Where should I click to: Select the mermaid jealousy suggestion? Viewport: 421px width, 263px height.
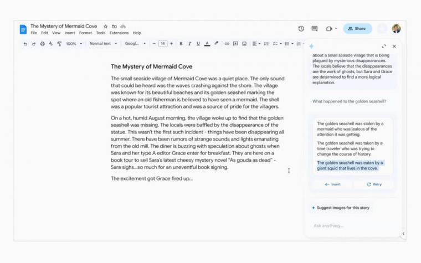pyautogui.click(x=350, y=129)
